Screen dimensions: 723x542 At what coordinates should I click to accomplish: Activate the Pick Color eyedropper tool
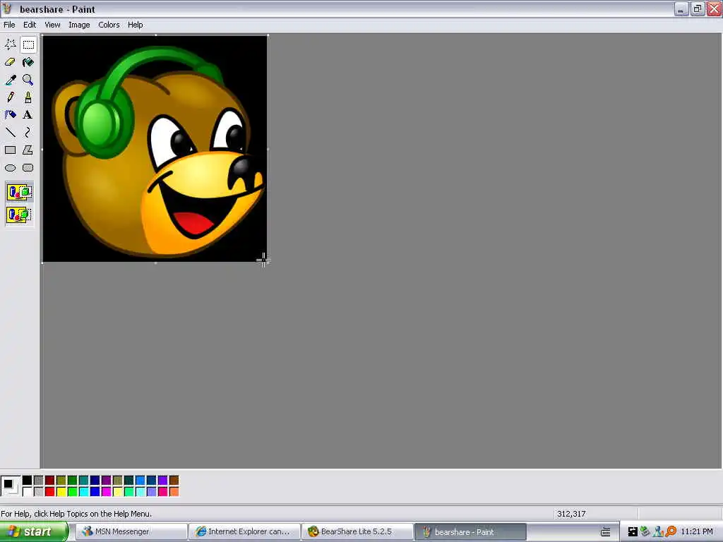pyautogui.click(x=10, y=80)
